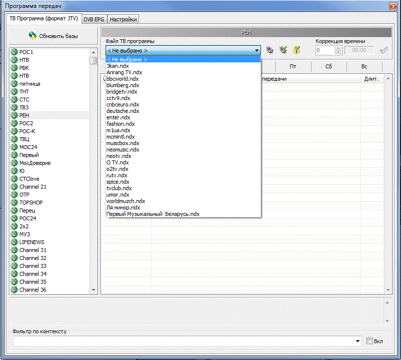
Task: Click the green V icon beside LIFENEWS
Action: pos(14,242)
